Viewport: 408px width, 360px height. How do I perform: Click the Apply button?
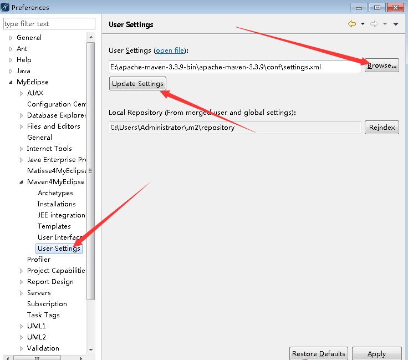(376, 353)
